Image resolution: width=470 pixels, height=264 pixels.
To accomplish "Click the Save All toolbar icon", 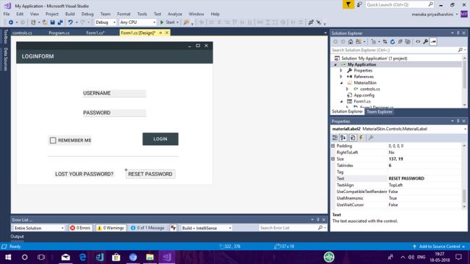I will click(x=60, y=22).
